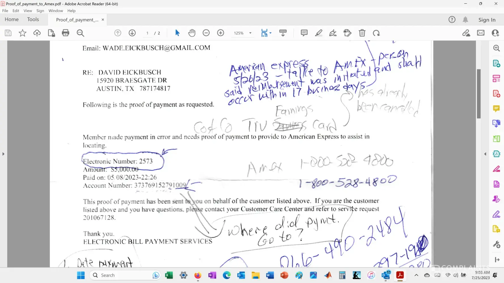The height and width of the screenshot is (283, 504).
Task: Activate the arrow Selection tool
Action: pyautogui.click(x=177, y=33)
